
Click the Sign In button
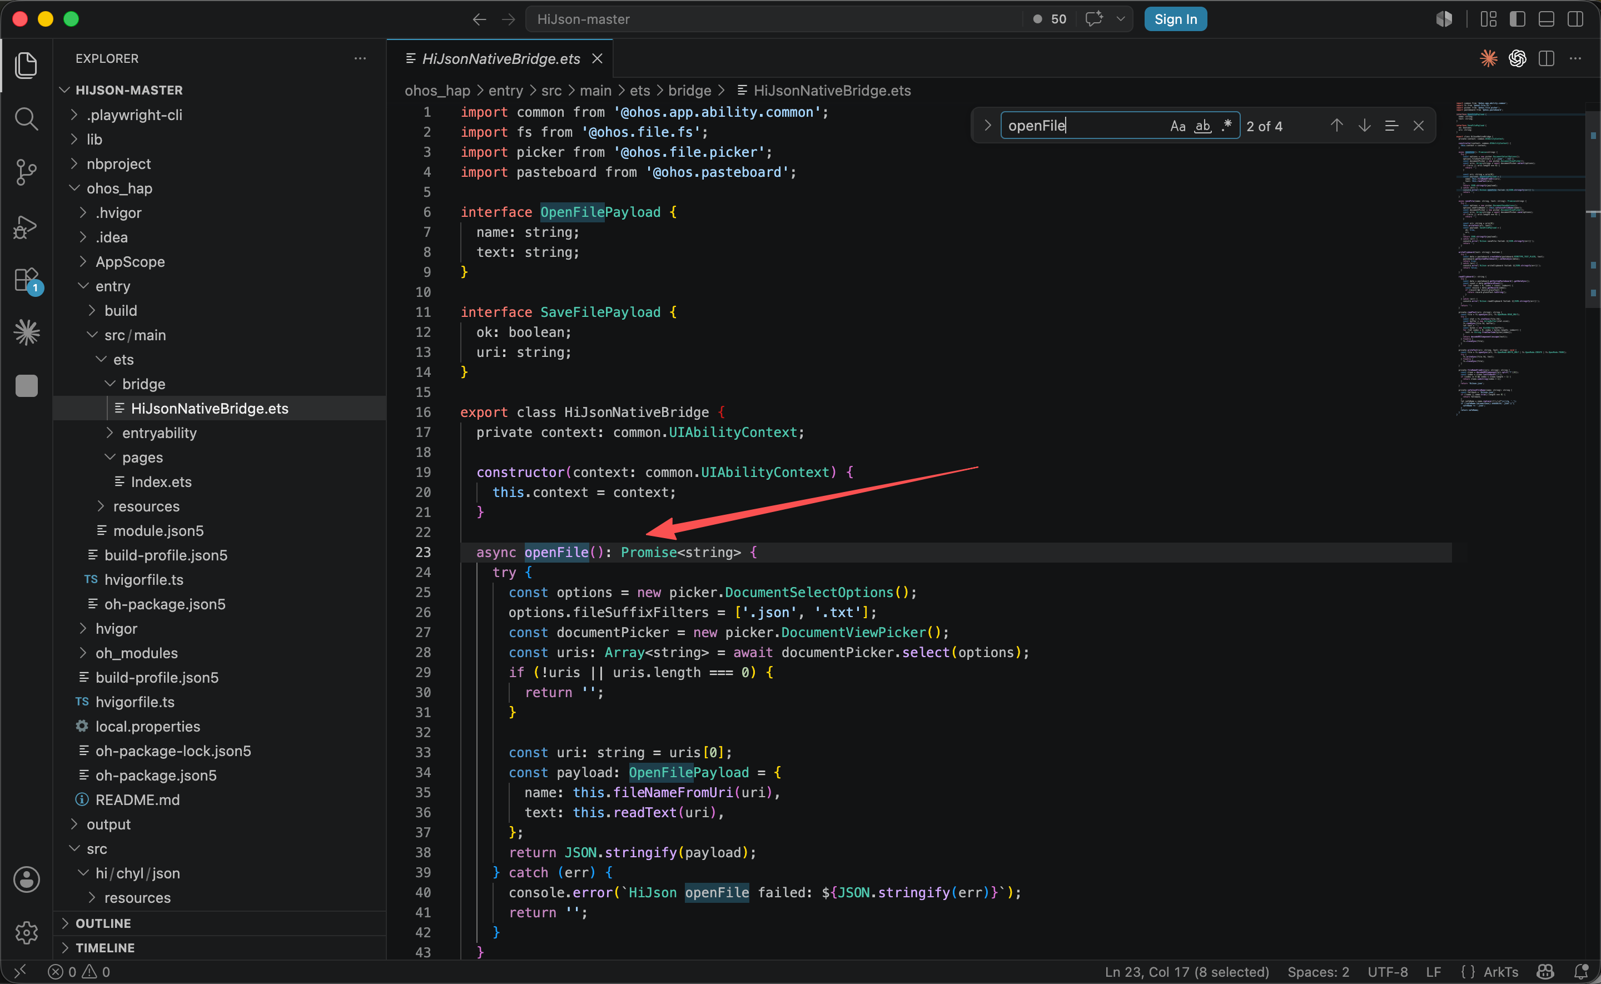pos(1175,19)
